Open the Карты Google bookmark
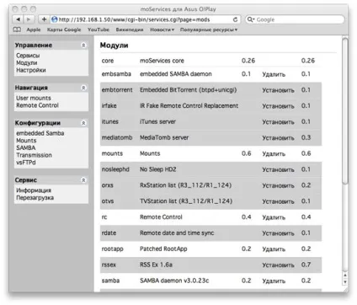This screenshot has width=357, height=305. point(64,29)
